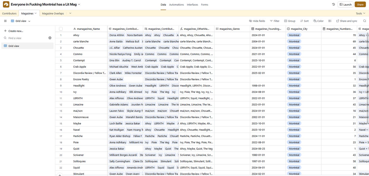
Task: Click Nicole Raziya Fong contributor tag
Action: point(120,54)
